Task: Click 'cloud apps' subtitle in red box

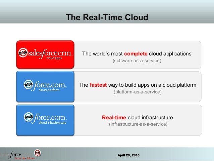Action: (x=54, y=58)
